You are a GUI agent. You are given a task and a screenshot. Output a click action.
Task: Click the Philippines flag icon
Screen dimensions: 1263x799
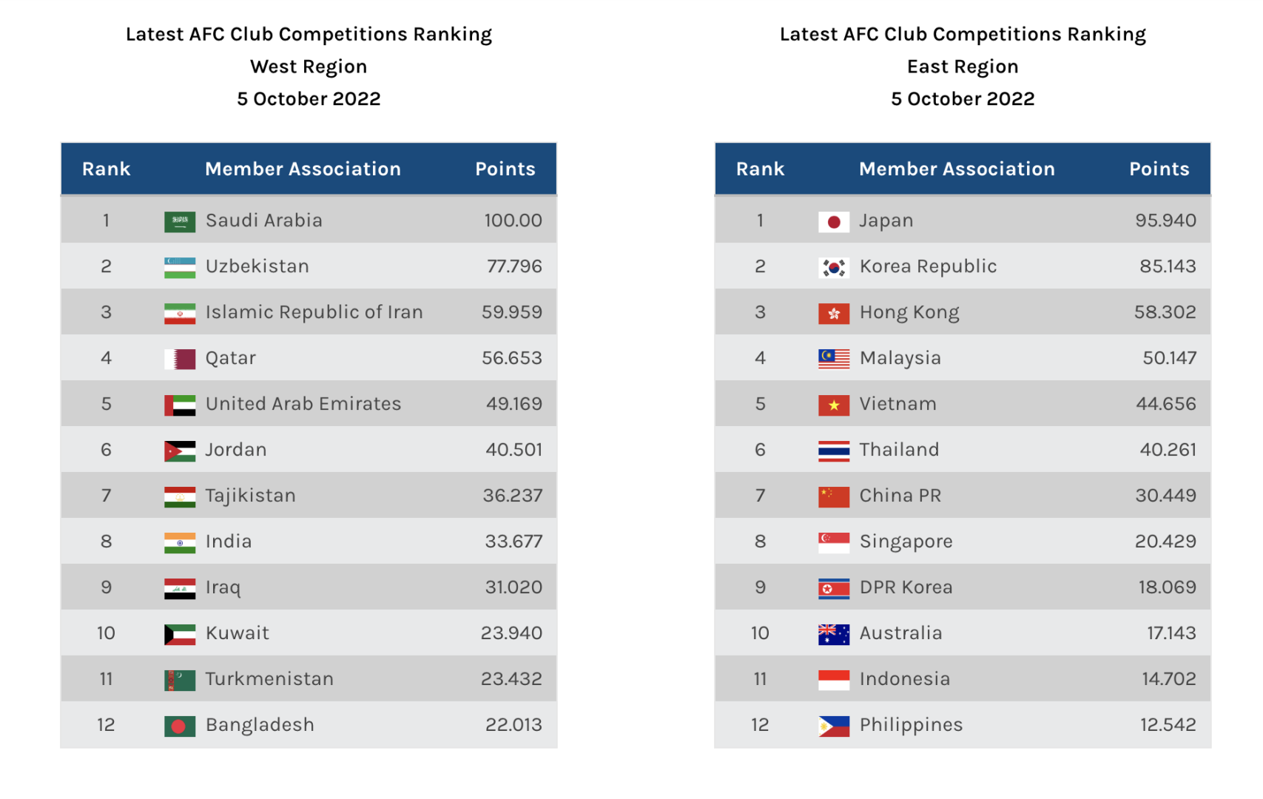834,726
